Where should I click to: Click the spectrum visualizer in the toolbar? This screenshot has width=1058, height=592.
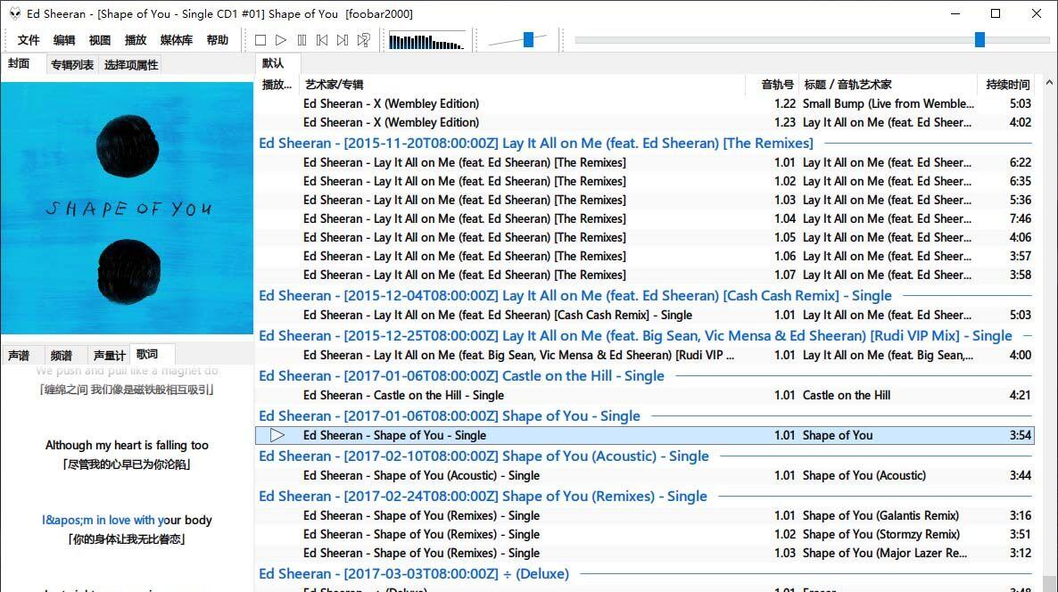[426, 41]
